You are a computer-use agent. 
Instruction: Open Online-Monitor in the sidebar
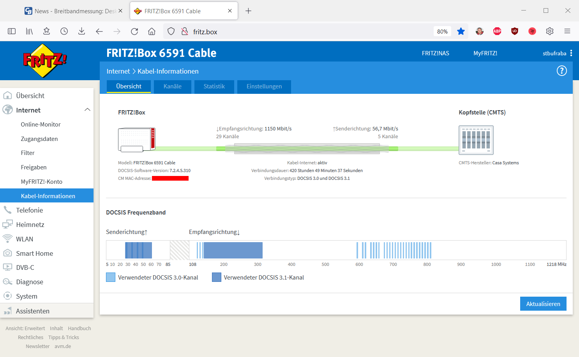pos(41,125)
